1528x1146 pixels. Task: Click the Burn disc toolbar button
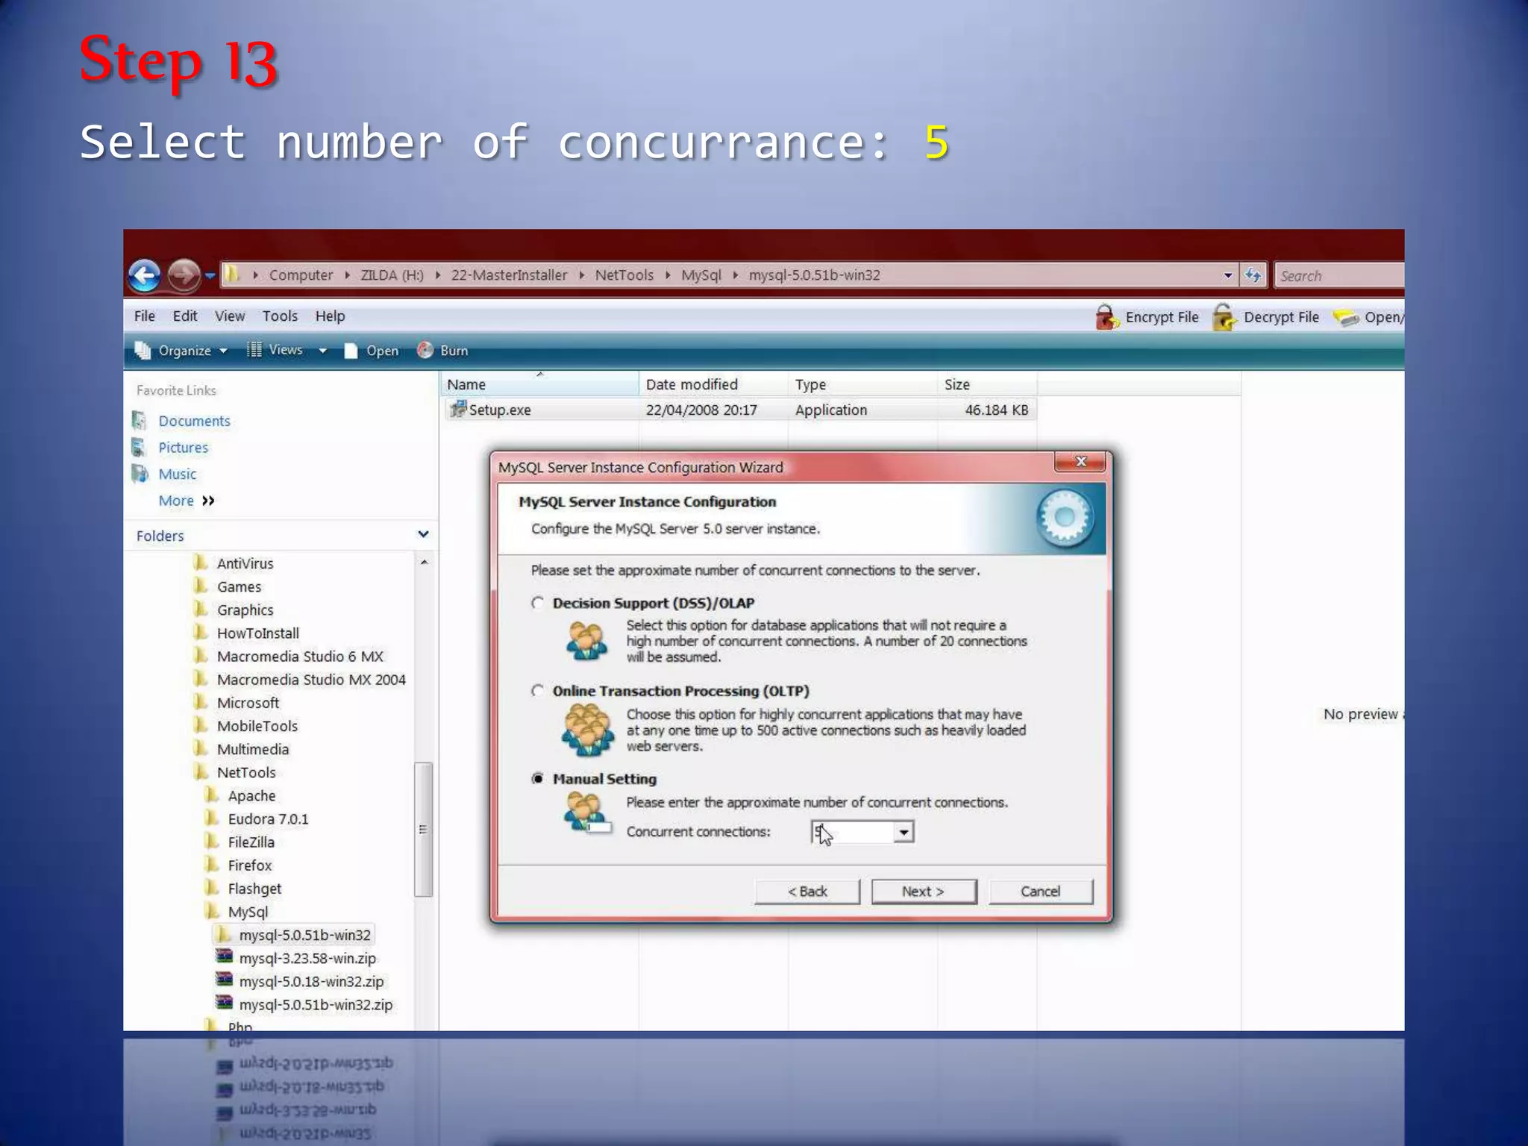(442, 351)
